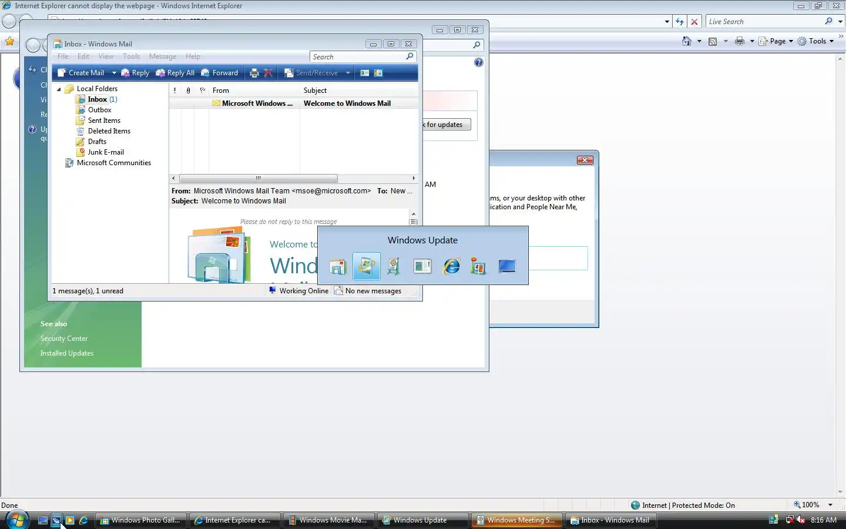Viewport: 846px width, 529px height.
Task: Sort by attachment paperclip column
Action: 188,91
